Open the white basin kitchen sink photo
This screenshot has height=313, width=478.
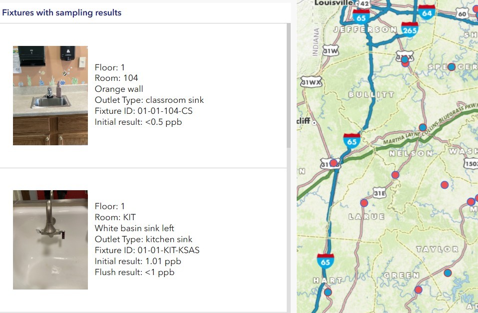click(50, 240)
